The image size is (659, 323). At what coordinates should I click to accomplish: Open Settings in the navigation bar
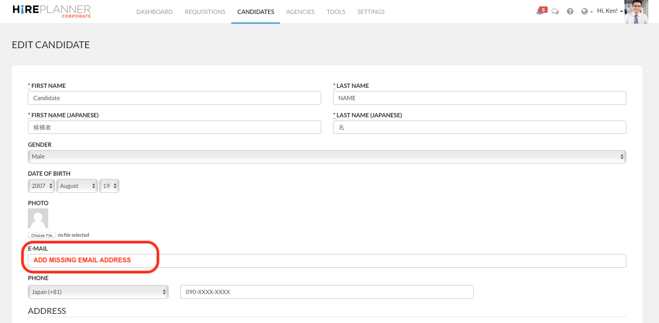pyautogui.click(x=371, y=12)
